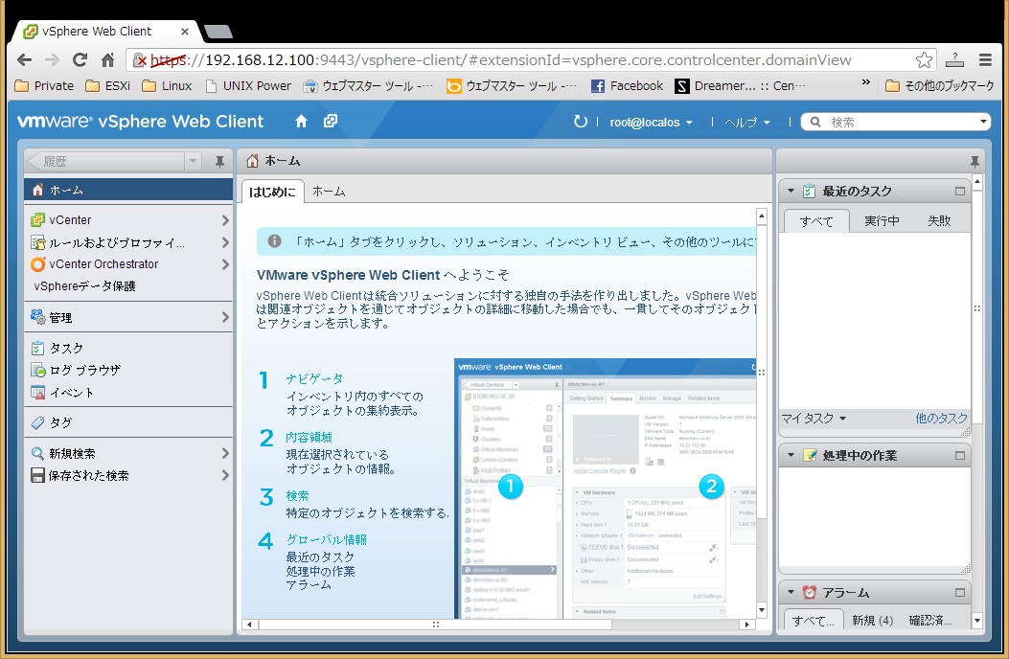
Task: Open the search box dropdown arrow
Action: (x=983, y=122)
